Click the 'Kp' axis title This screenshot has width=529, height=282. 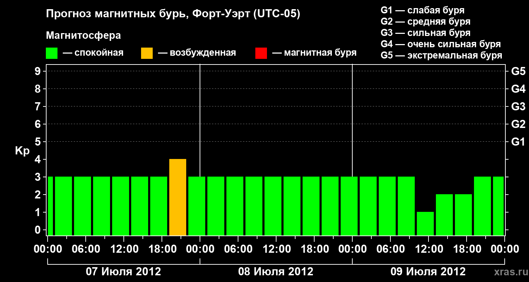[22, 151]
